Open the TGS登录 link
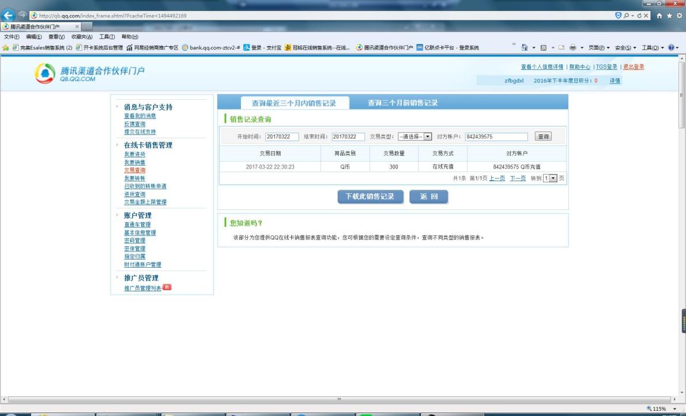Image resolution: width=686 pixels, height=416 pixels. 606,67
